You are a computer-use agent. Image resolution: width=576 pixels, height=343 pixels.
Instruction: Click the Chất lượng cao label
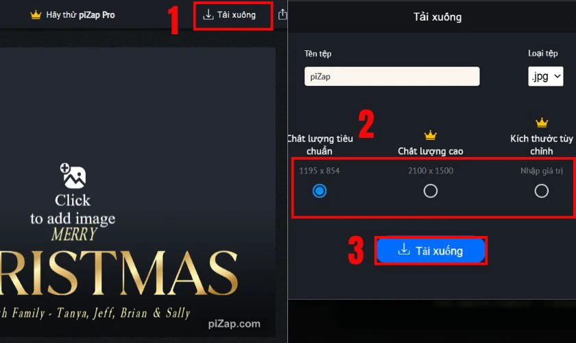pos(430,151)
